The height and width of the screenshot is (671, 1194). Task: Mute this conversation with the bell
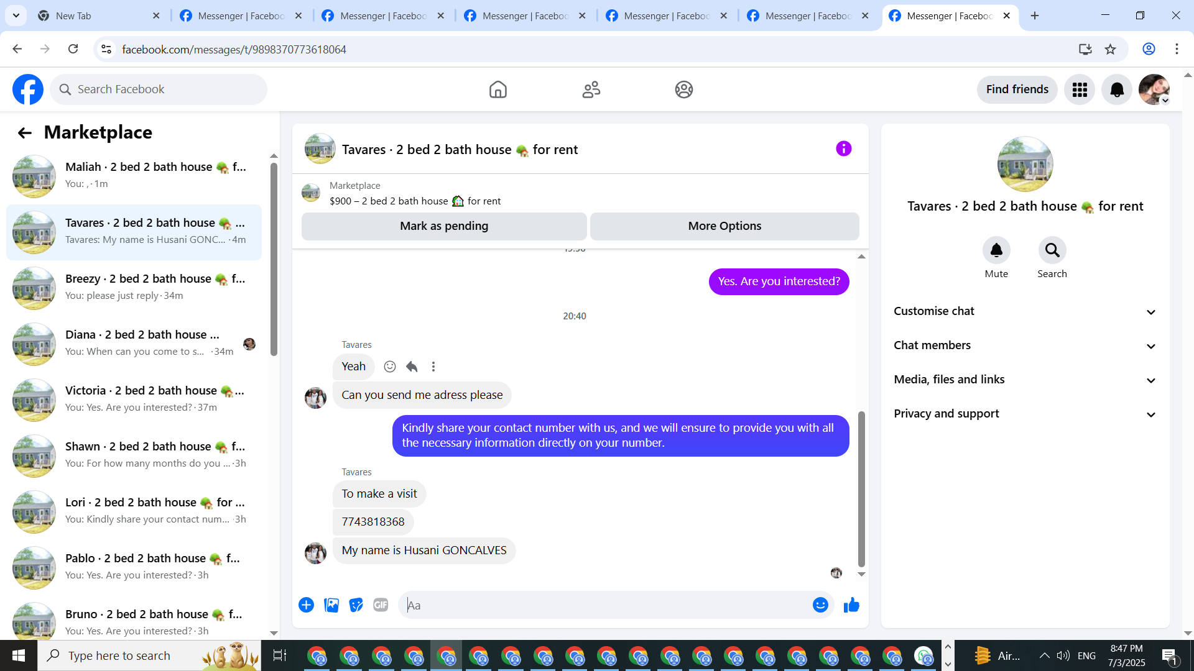[x=996, y=250]
